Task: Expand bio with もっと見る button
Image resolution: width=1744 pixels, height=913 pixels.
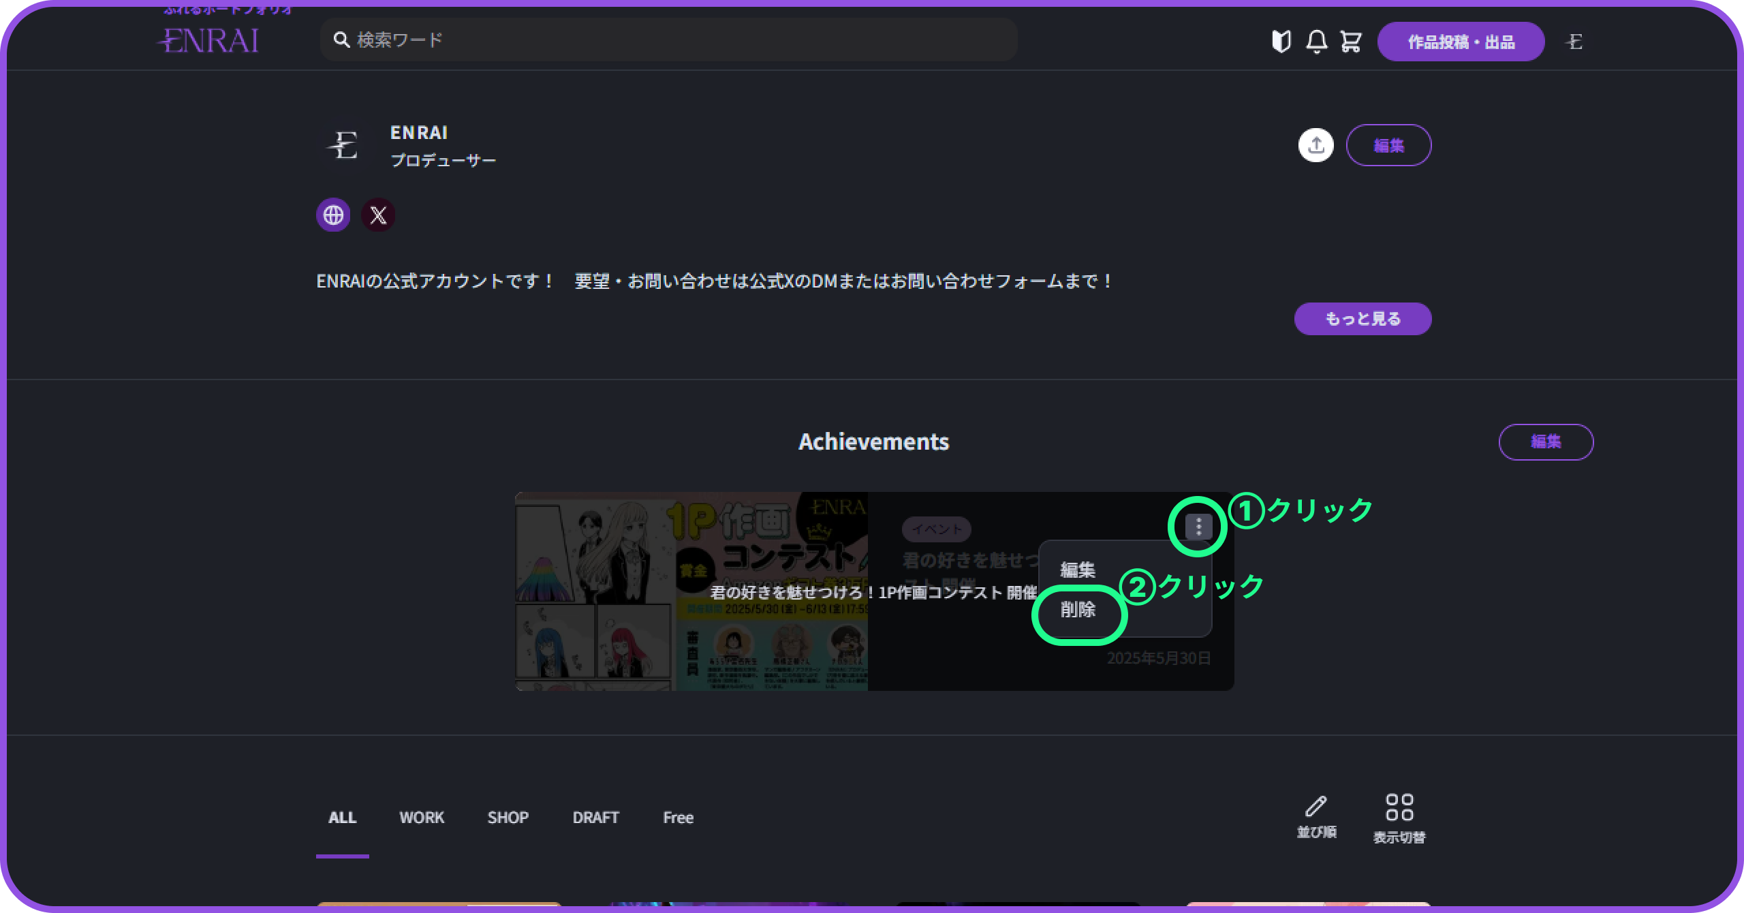Action: [x=1362, y=319]
